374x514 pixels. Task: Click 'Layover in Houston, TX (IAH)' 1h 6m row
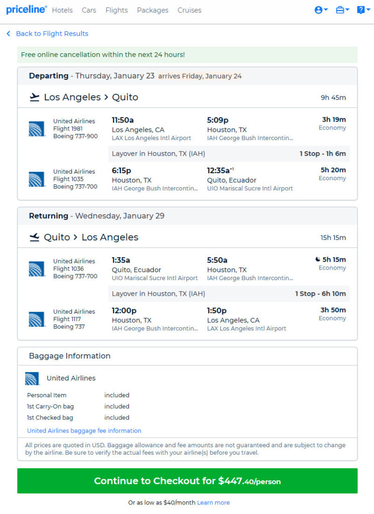[x=229, y=154]
